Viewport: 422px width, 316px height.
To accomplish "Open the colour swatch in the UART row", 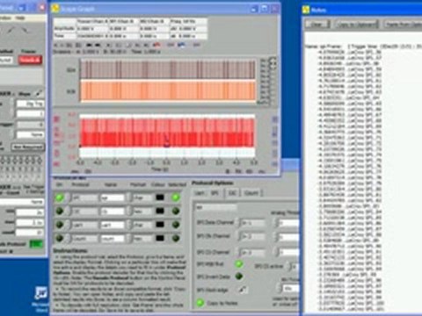I will coord(160,225).
